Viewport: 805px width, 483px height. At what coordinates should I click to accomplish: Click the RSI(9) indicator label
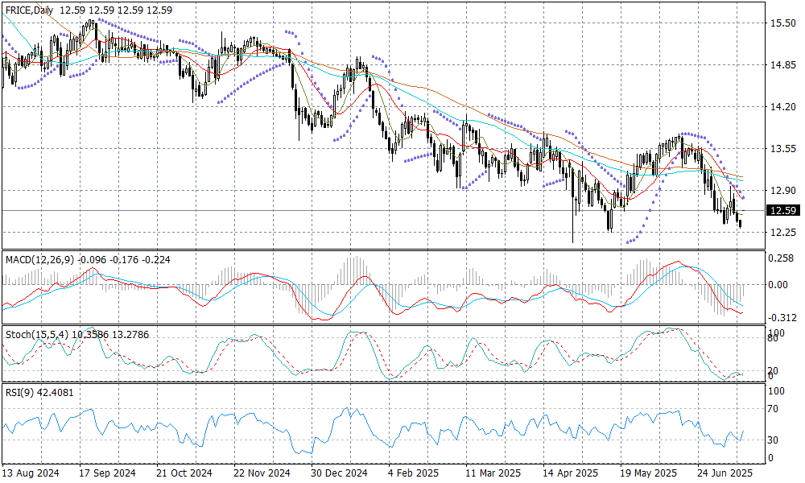[23, 392]
